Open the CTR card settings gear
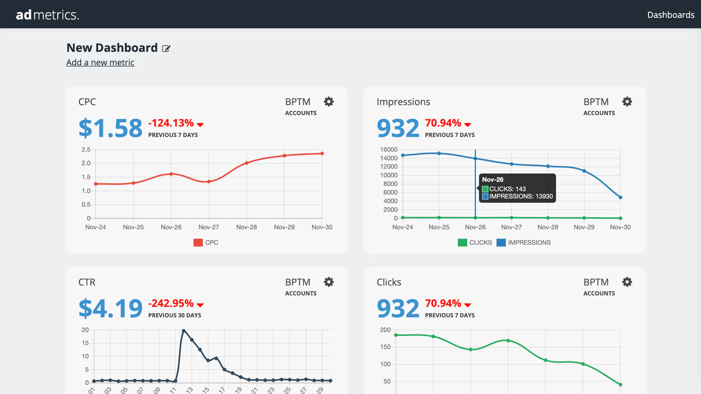Screen dimensions: 701x394 pyautogui.click(x=329, y=282)
